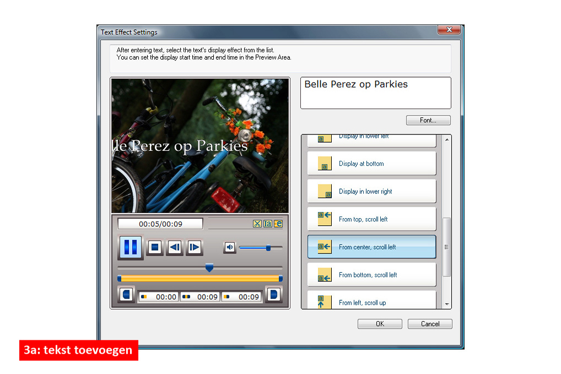Click the 'From bottom, scroll left' arrow icon
This screenshot has width=561, height=374.
pyautogui.click(x=325, y=275)
